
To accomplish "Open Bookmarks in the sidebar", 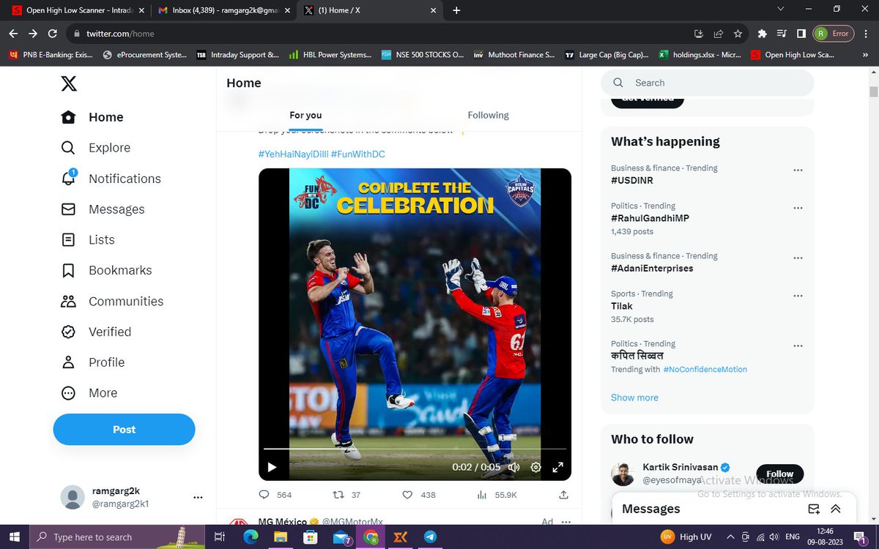I will coord(106,270).
